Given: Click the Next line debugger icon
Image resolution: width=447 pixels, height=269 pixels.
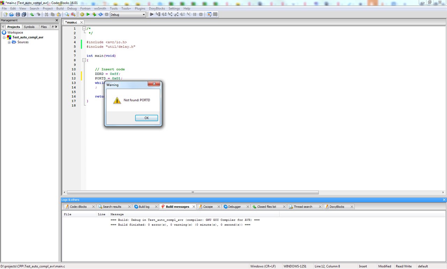Looking at the screenshot, I should 164,14.
